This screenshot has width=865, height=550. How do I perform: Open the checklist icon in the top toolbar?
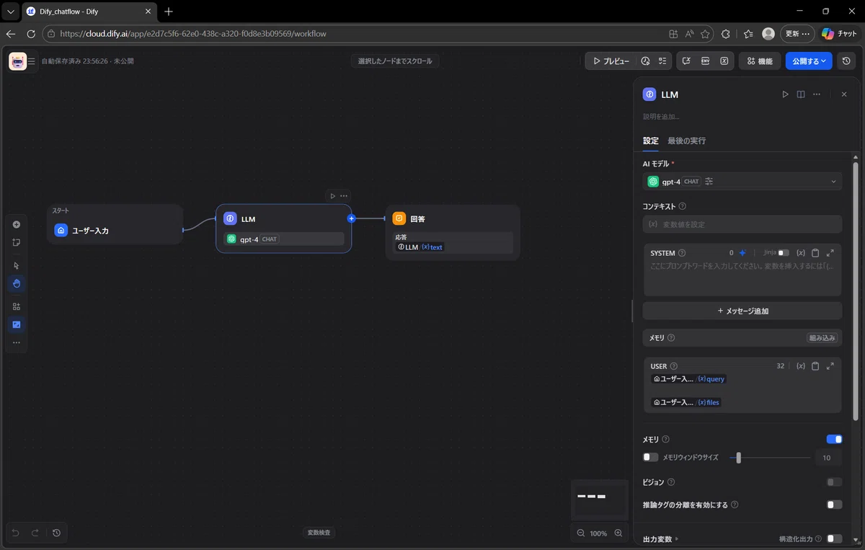click(x=662, y=61)
